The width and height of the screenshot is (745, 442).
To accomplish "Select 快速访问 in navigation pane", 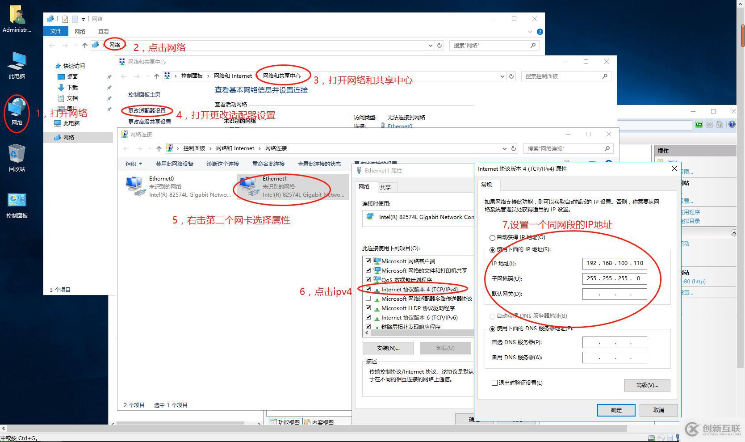I will pos(73,66).
